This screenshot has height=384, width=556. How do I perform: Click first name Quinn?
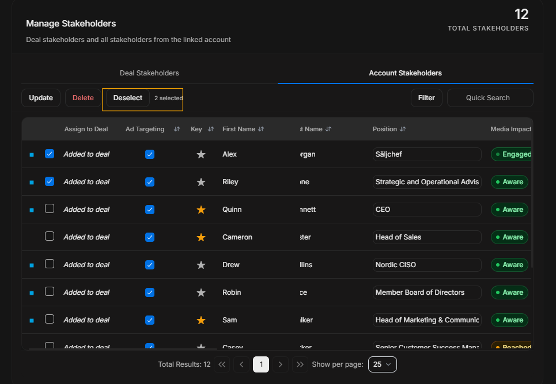232,210
